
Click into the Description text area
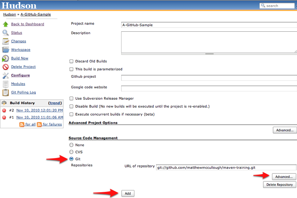coord(209,42)
